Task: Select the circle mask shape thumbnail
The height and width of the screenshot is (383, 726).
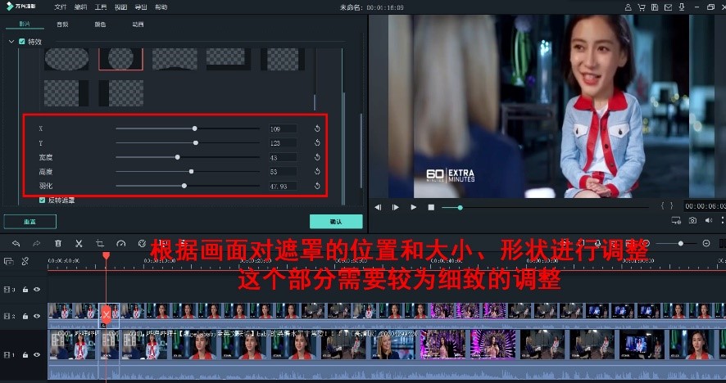Action: [120, 59]
